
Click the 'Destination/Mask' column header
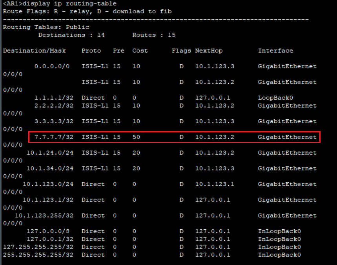pos(35,51)
